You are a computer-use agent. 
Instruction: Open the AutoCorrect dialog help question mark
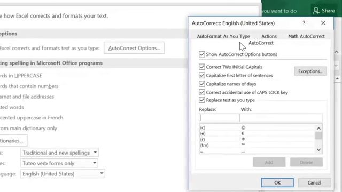click(x=304, y=23)
